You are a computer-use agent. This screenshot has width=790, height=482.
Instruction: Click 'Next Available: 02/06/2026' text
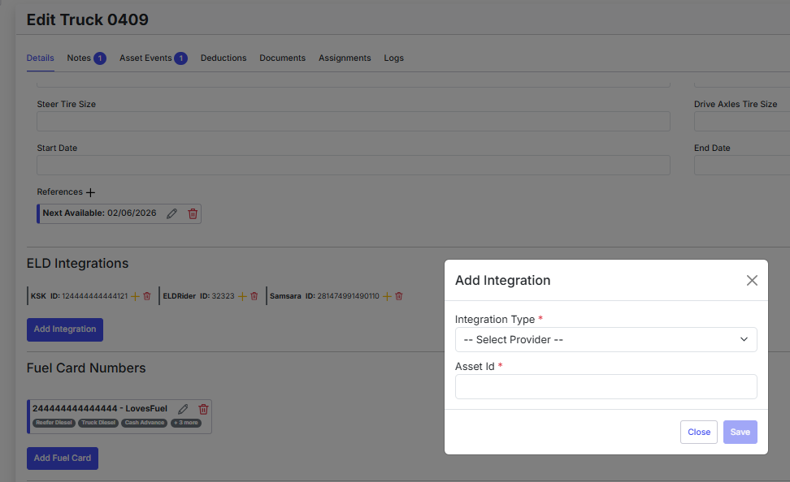pos(99,213)
